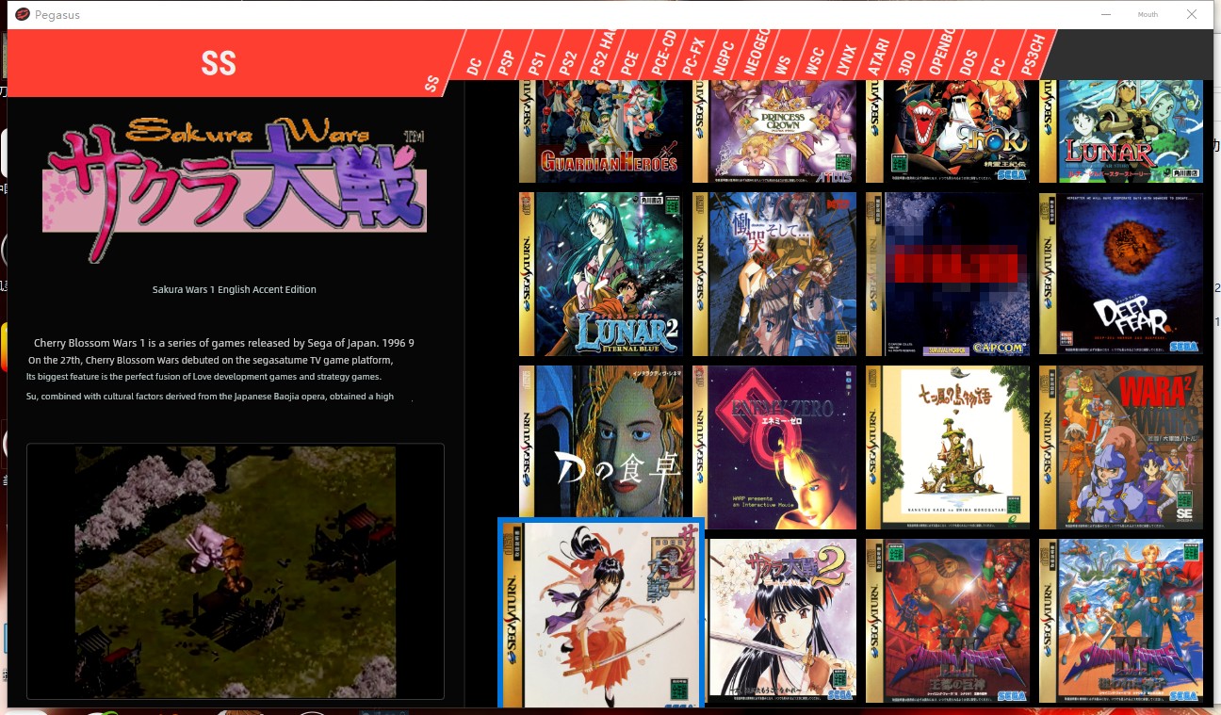This screenshot has width=1221, height=715.
Task: Select the Capcom survival horror game cover
Action: 948,274
